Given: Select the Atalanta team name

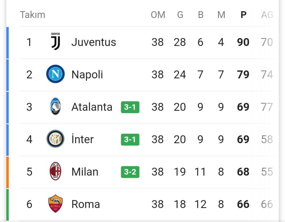Looking at the screenshot, I should coord(92,107).
